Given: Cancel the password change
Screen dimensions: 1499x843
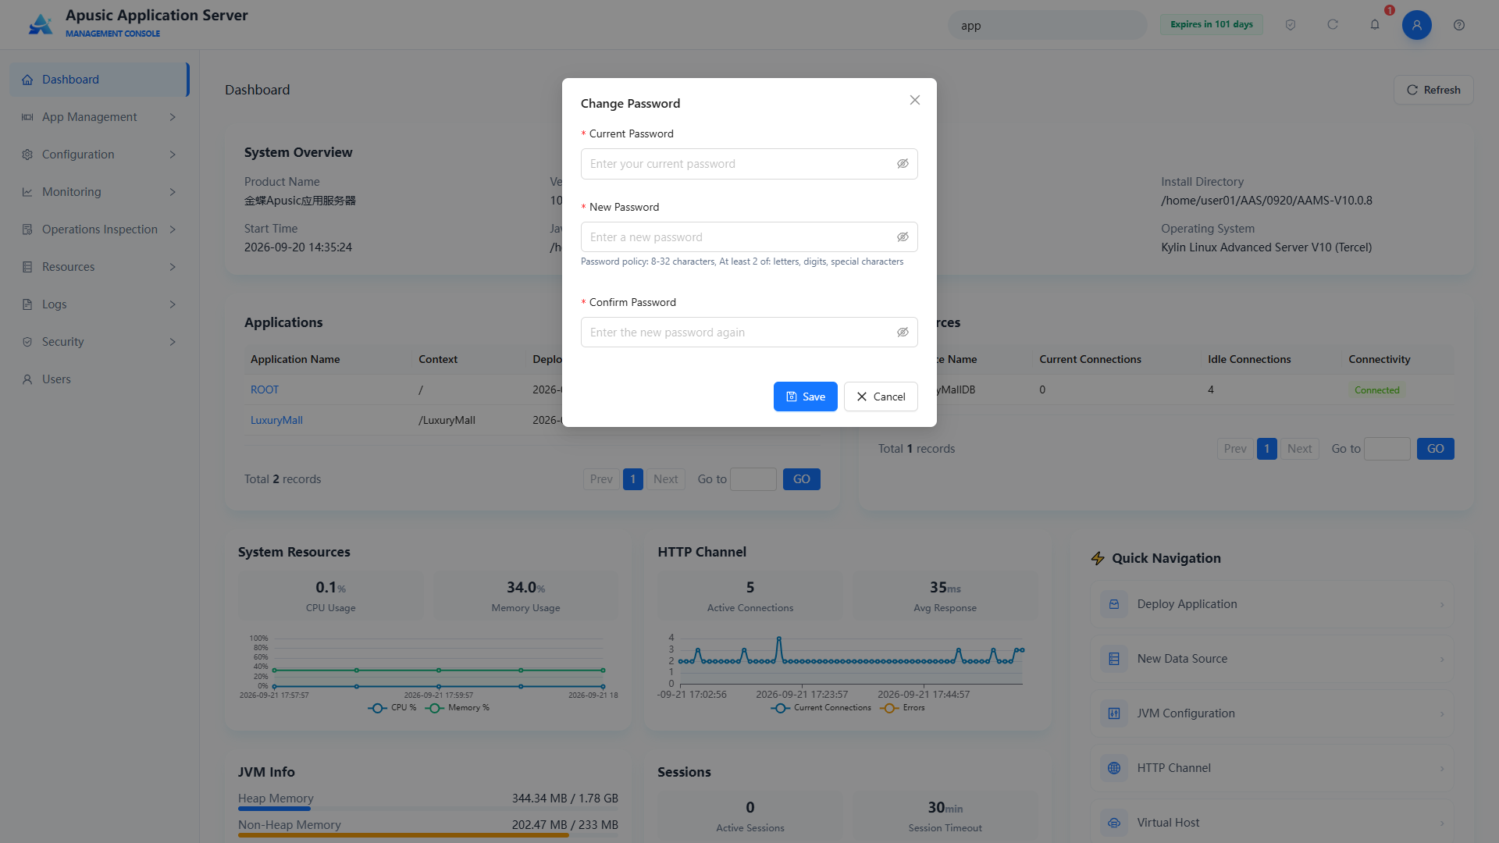Looking at the screenshot, I should [881, 397].
